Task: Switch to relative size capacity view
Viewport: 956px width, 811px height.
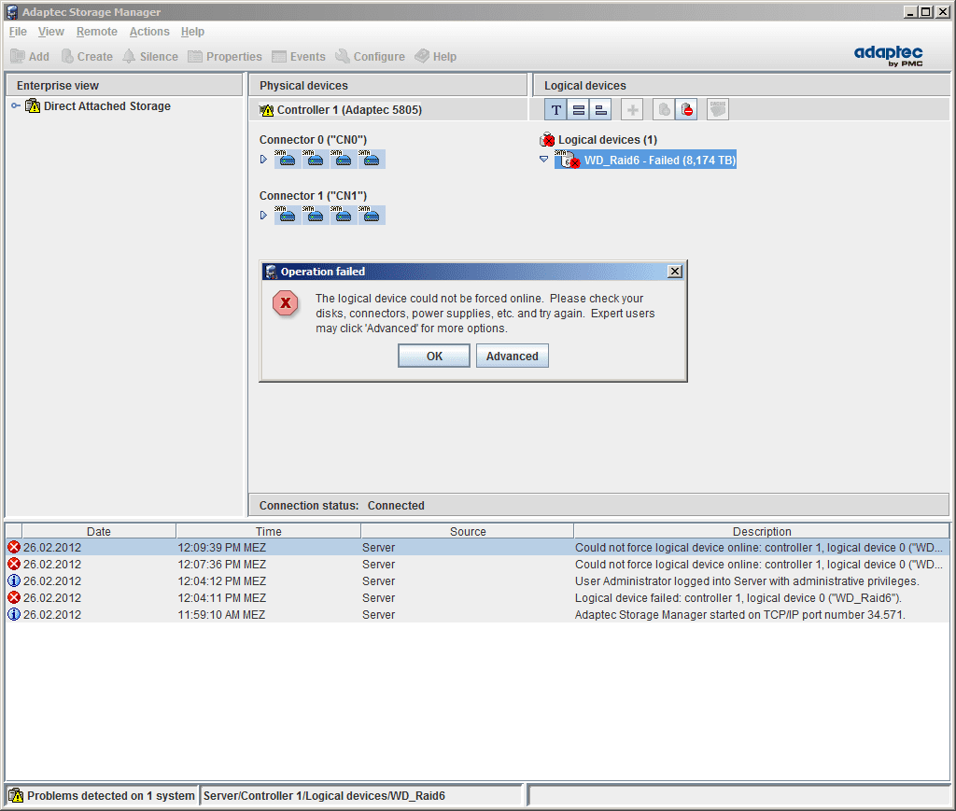Action: [600, 110]
